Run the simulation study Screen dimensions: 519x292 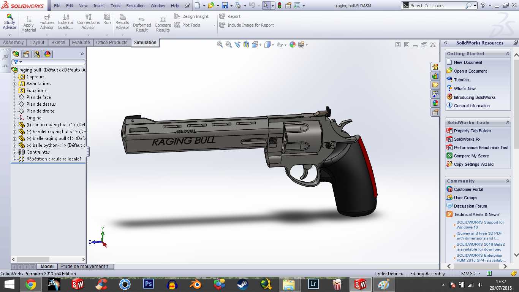107,20
